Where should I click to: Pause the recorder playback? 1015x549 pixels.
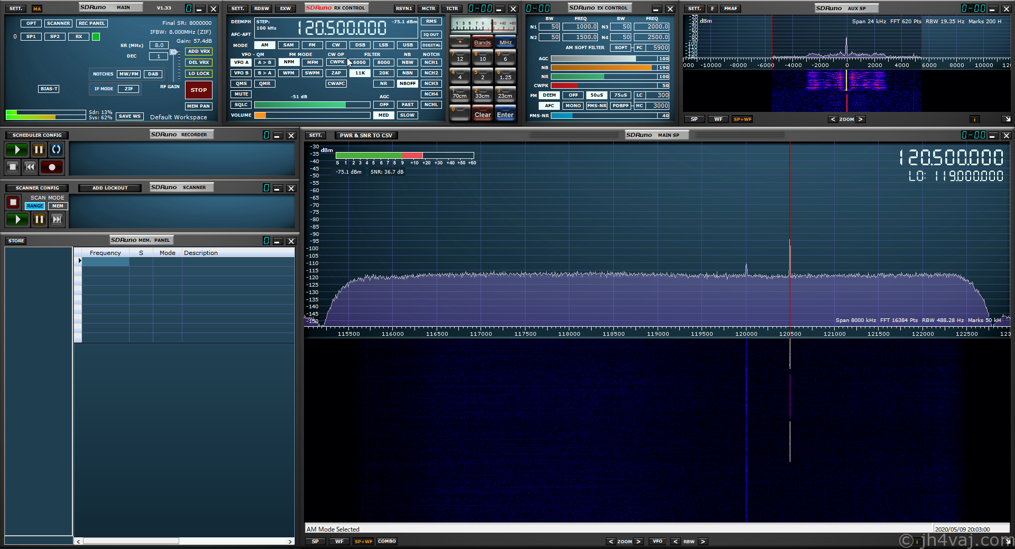point(39,150)
